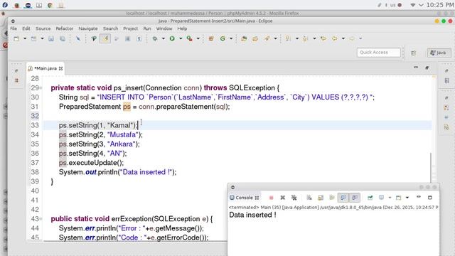Viewport: 455px width, 256px height.
Task: Open the Back history dropdown arrow
Action: coord(343,38)
